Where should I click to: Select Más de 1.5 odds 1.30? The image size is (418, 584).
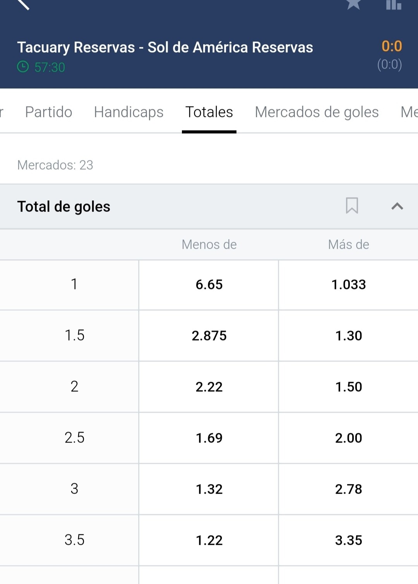point(348,336)
